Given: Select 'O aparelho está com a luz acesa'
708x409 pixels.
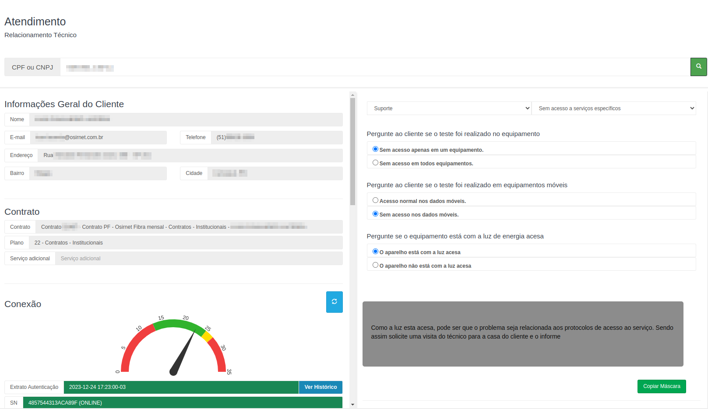Looking at the screenshot, I should (x=375, y=252).
